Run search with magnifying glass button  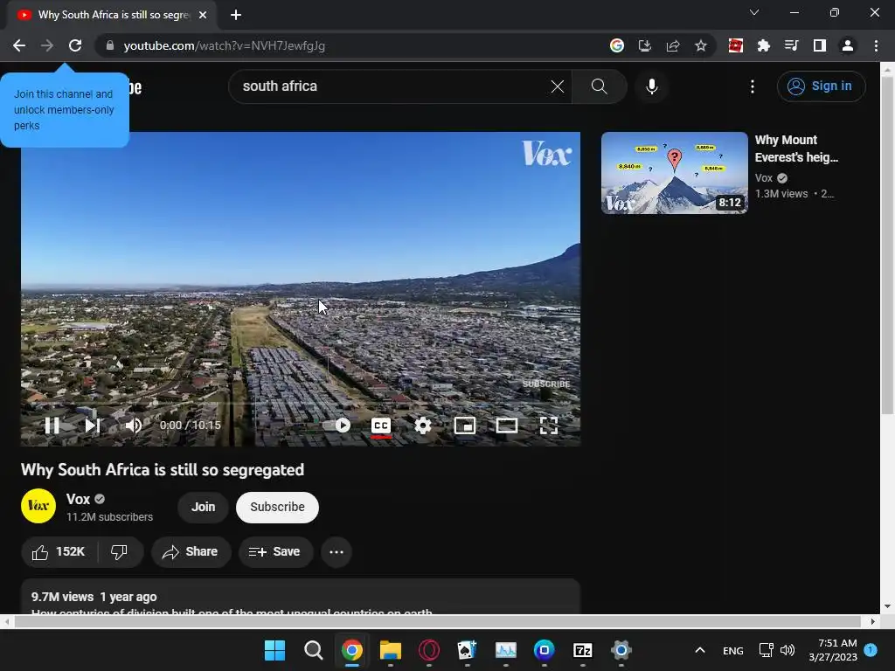pyautogui.click(x=600, y=86)
